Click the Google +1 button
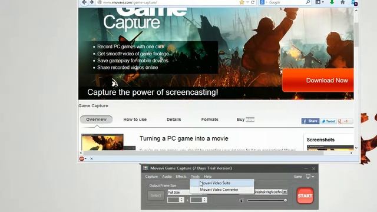This screenshot has height=212, width=377. [345, 121]
